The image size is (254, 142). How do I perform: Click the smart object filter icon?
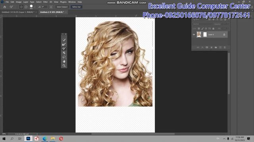225,19
